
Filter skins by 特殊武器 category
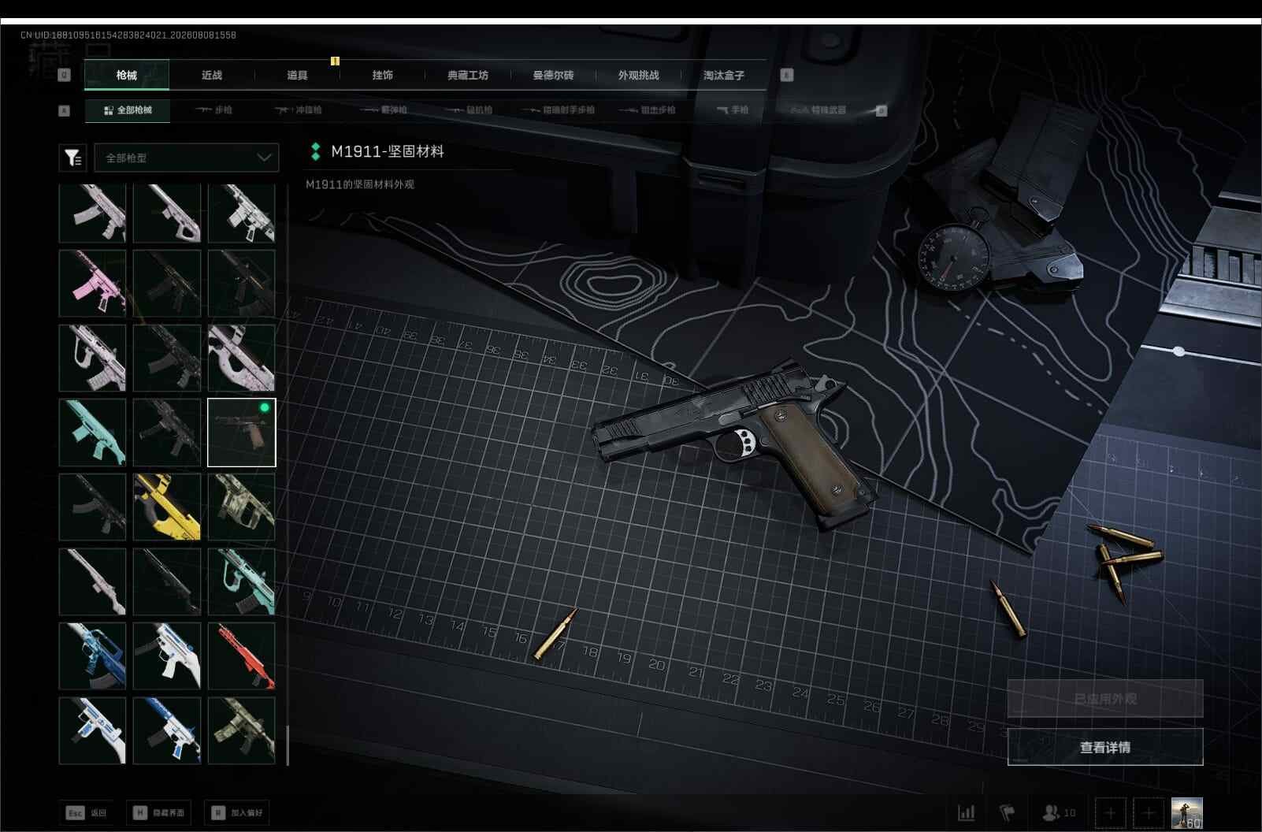pyautogui.click(x=819, y=110)
